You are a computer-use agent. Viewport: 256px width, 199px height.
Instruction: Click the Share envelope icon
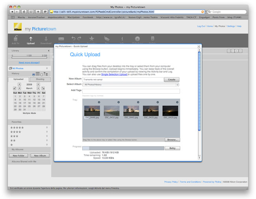pyautogui.click(x=61, y=39)
